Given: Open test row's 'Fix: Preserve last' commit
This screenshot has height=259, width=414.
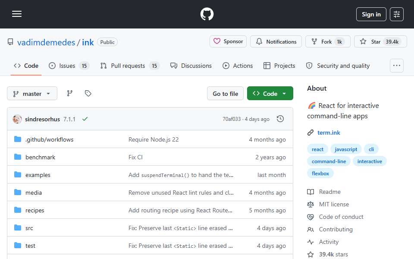Looking at the screenshot, I should (181, 246).
